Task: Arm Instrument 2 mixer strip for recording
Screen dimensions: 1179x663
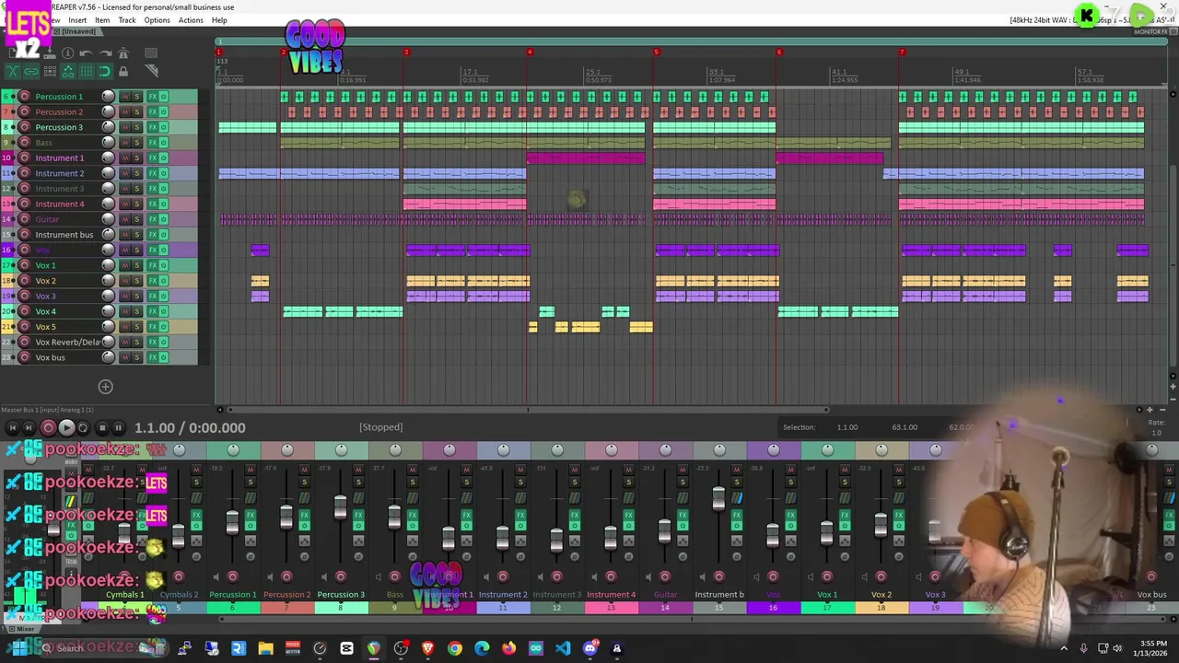Action: (x=503, y=577)
